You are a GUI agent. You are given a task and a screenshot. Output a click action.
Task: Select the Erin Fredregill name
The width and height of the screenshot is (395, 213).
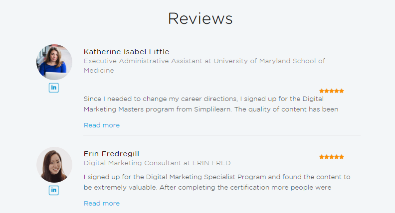pyautogui.click(x=115, y=154)
